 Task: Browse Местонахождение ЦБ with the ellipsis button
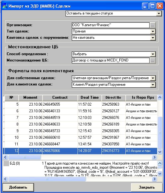click(x=153, y=61)
